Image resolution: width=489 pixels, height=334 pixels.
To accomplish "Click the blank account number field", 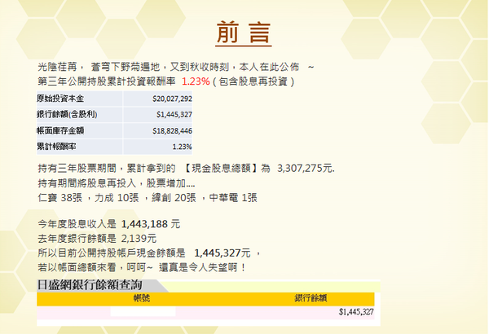I will (x=143, y=311).
